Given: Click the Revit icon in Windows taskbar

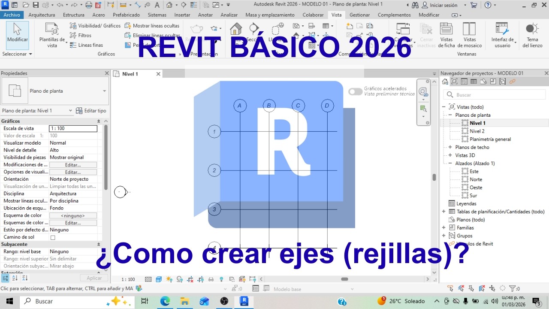Looking at the screenshot, I should (x=244, y=301).
